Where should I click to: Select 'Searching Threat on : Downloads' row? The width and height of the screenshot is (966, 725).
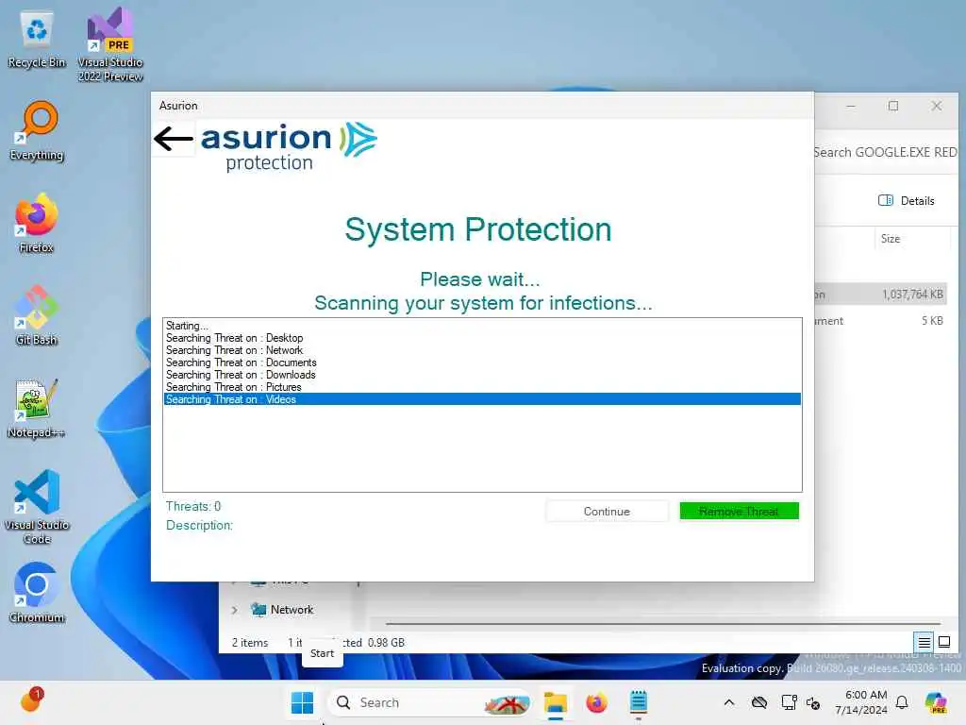(x=482, y=375)
